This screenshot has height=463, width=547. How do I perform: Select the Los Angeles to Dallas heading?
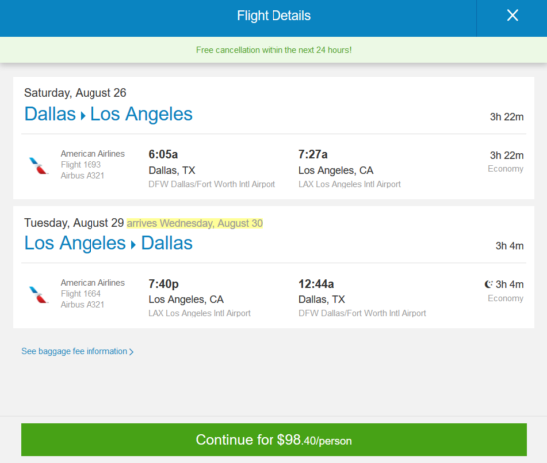pos(108,243)
